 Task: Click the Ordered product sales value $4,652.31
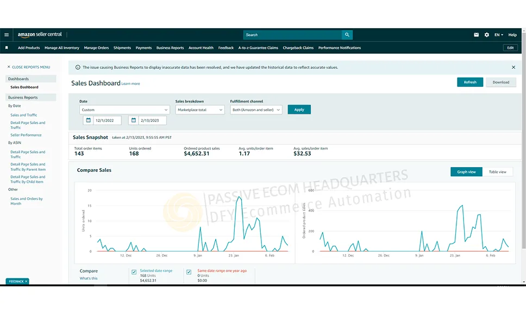click(197, 153)
